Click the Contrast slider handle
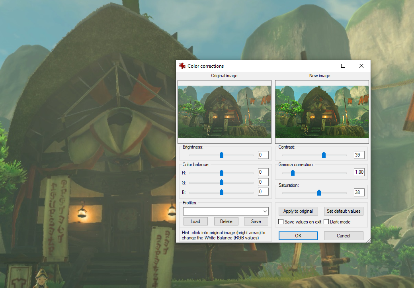 click(x=324, y=155)
